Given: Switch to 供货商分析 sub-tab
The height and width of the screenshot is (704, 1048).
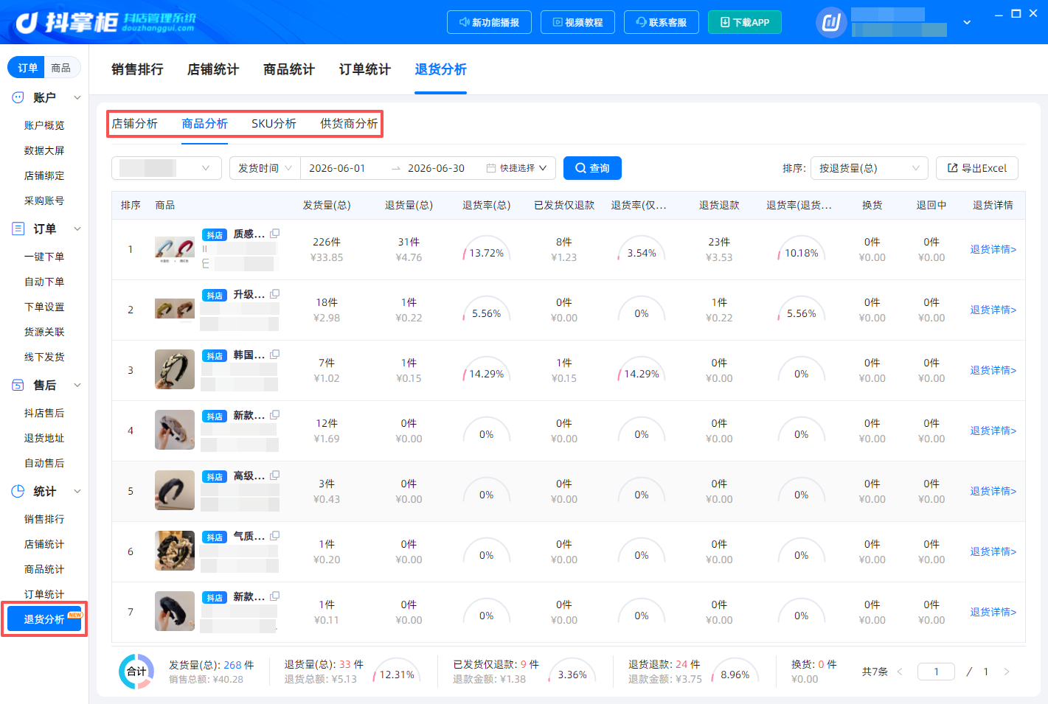Looking at the screenshot, I should click(349, 124).
